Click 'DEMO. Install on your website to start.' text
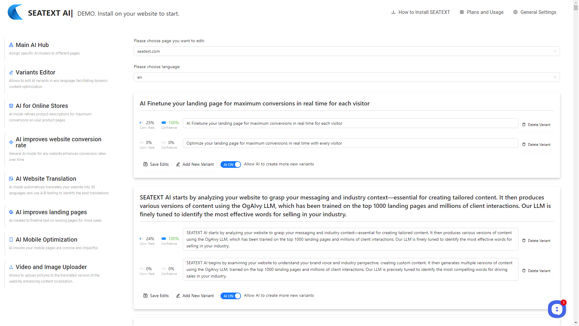Viewport: 579px width, 326px height. 128,14
